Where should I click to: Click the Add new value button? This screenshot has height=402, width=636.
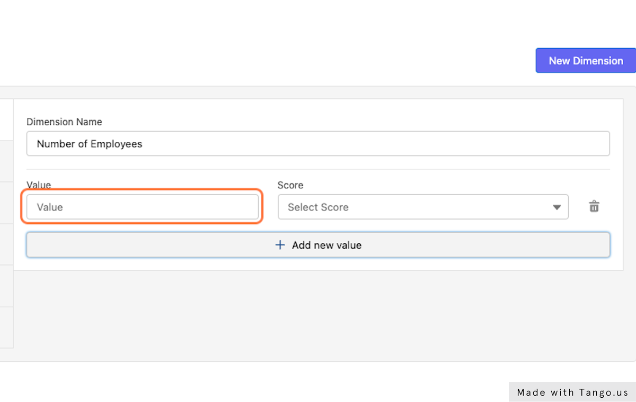[318, 245]
